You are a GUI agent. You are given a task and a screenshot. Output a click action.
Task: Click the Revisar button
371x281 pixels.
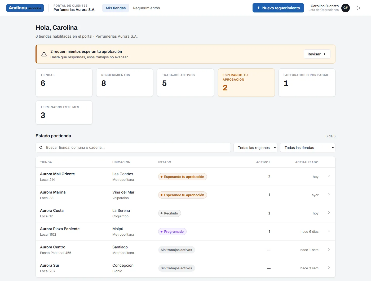click(317, 54)
